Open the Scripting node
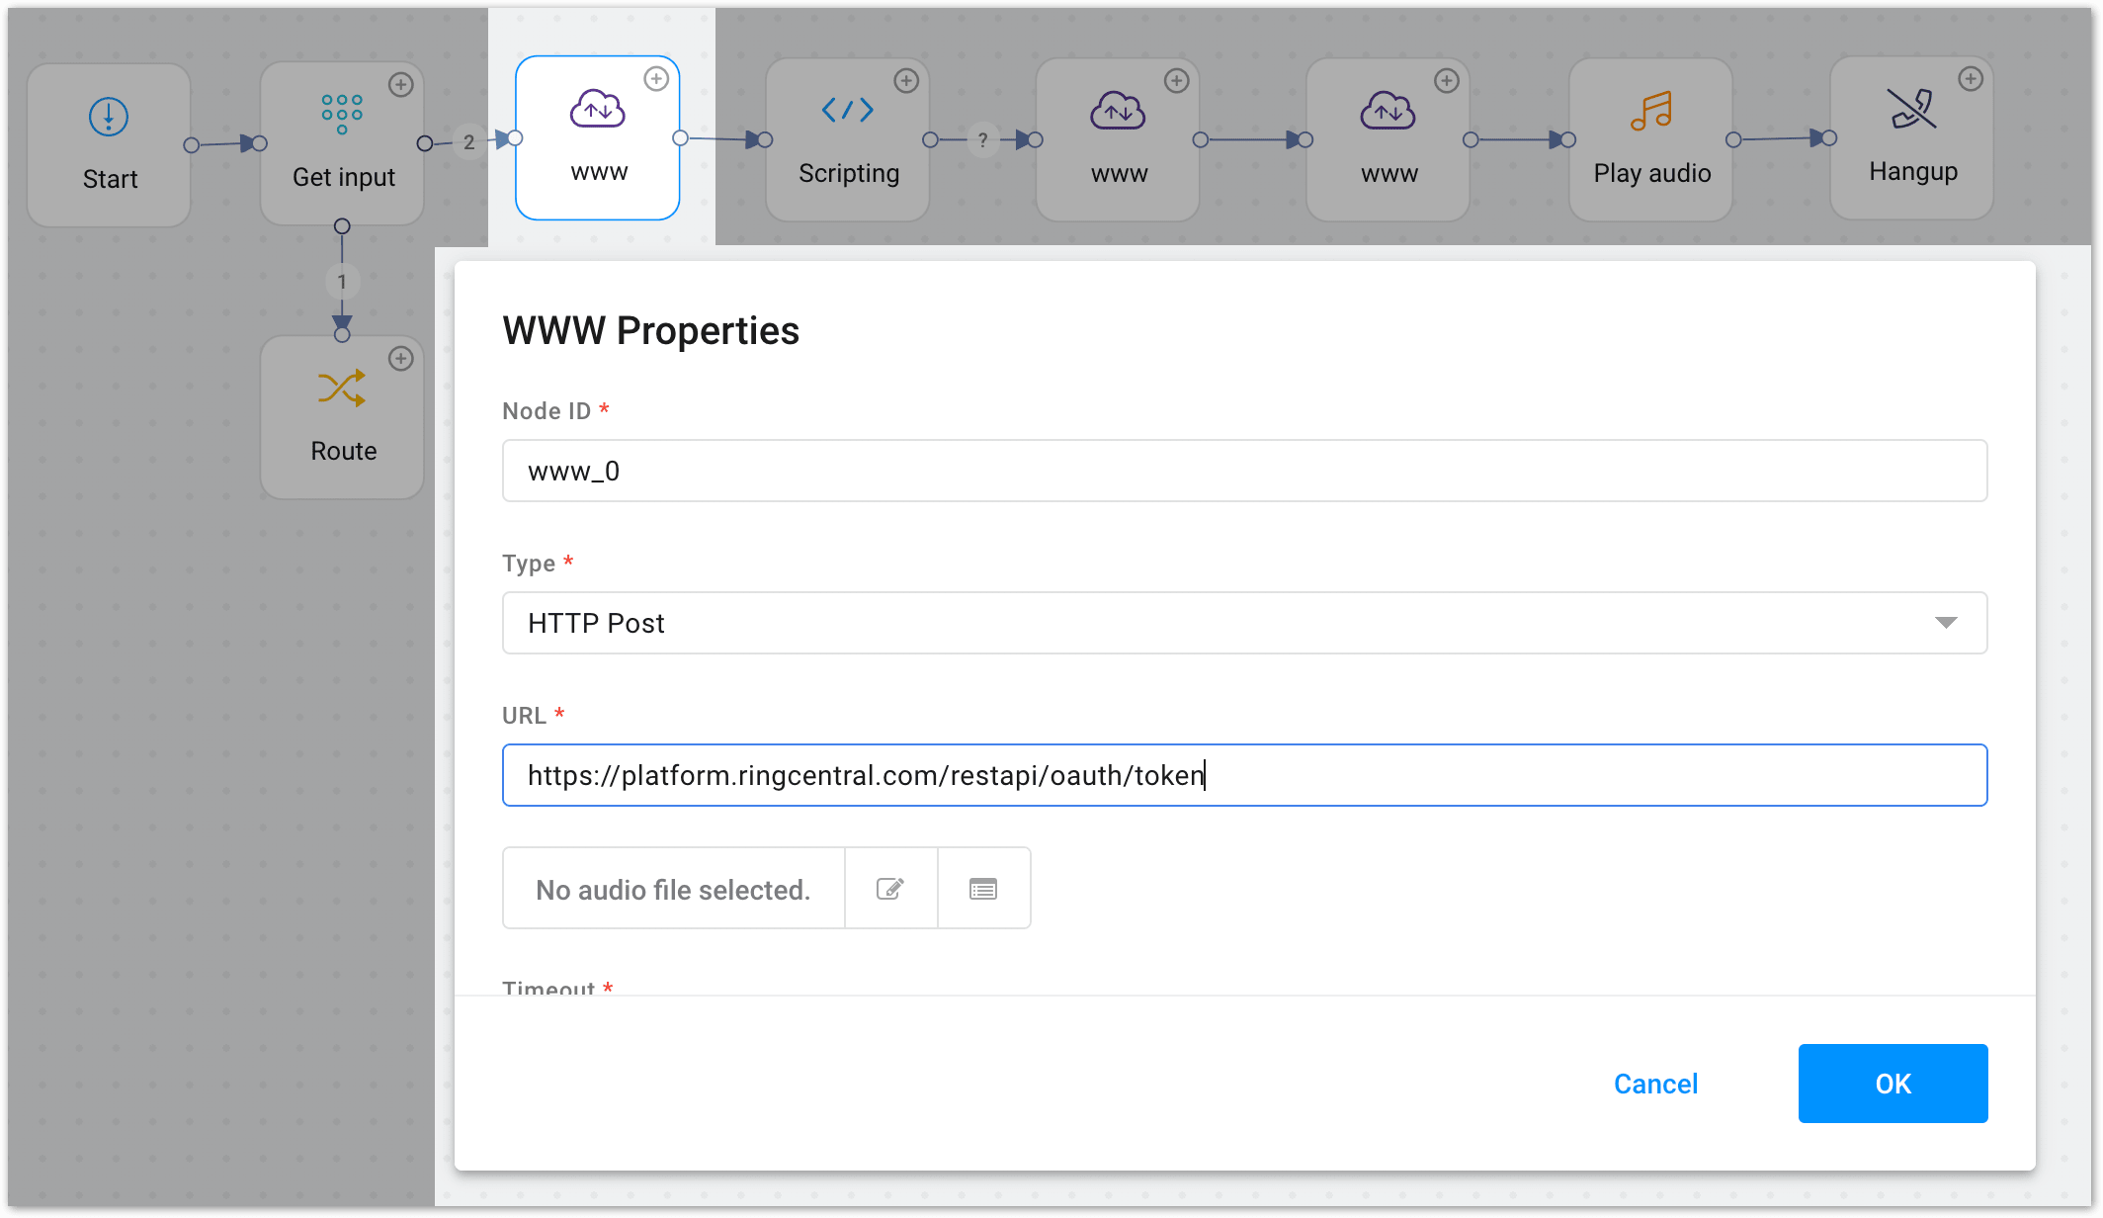 (847, 111)
